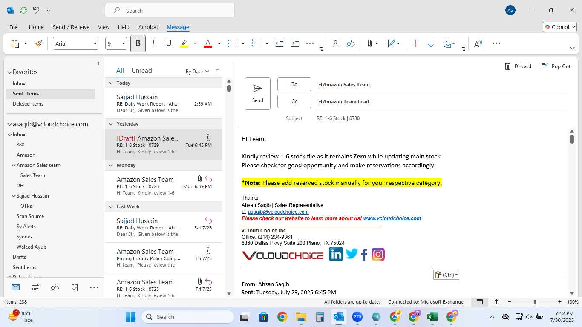Increase paragraph indent

click(295, 43)
